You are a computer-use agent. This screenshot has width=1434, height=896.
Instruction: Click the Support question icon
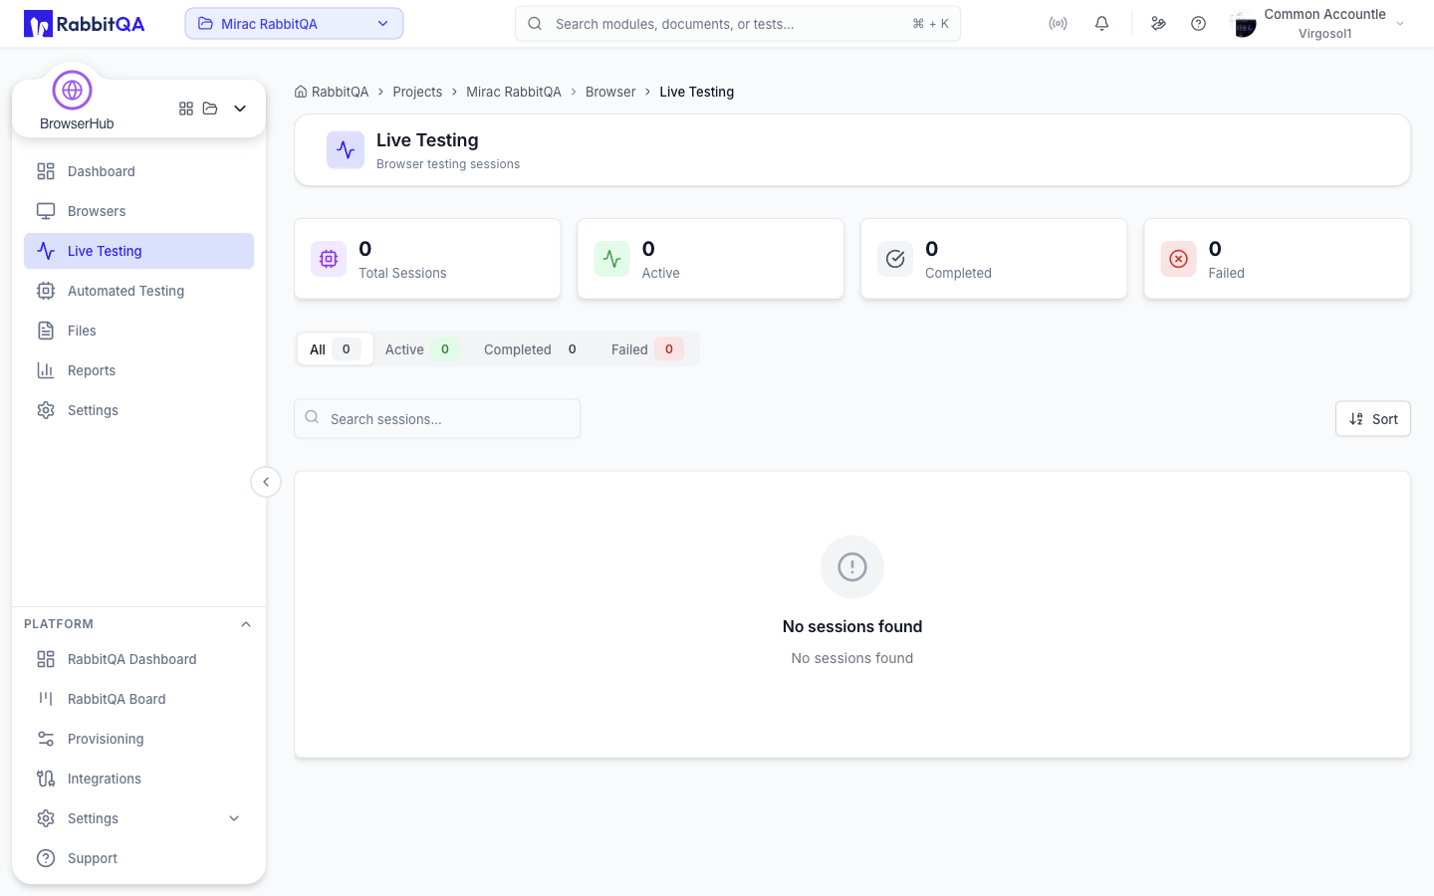tap(46, 858)
